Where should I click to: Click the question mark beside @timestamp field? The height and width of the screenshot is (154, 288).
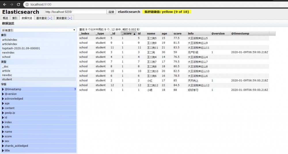tap(75, 89)
